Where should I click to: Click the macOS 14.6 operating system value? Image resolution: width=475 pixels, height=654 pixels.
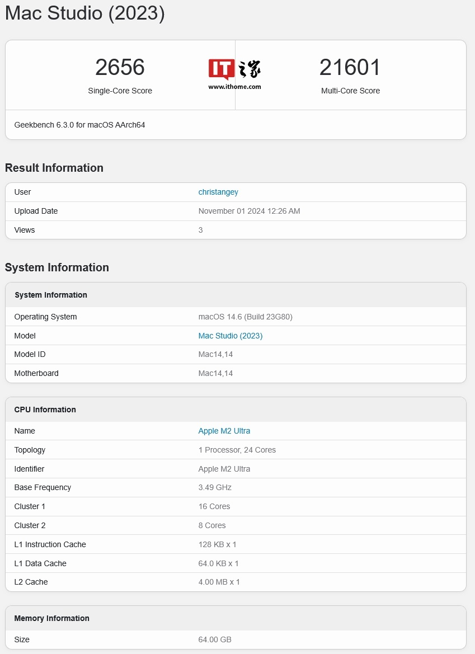coord(245,317)
